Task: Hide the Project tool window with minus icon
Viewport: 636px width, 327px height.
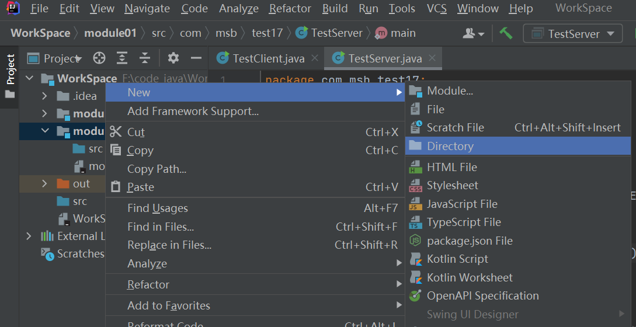Action: click(196, 58)
